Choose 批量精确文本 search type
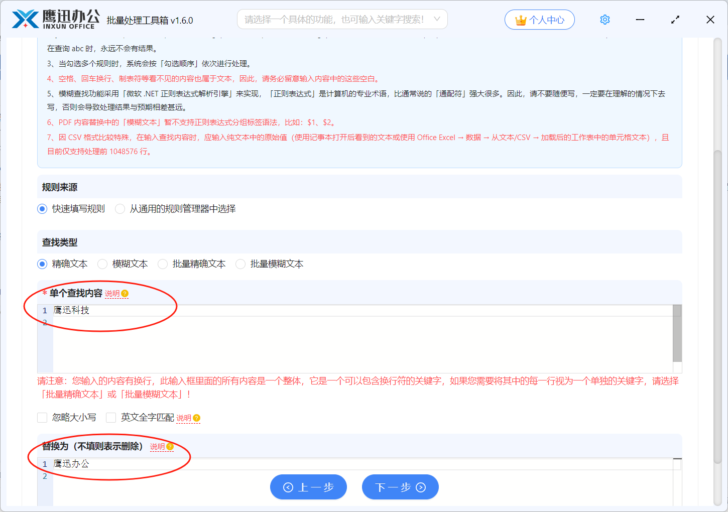Image resolution: width=728 pixels, height=512 pixels. pos(163,264)
